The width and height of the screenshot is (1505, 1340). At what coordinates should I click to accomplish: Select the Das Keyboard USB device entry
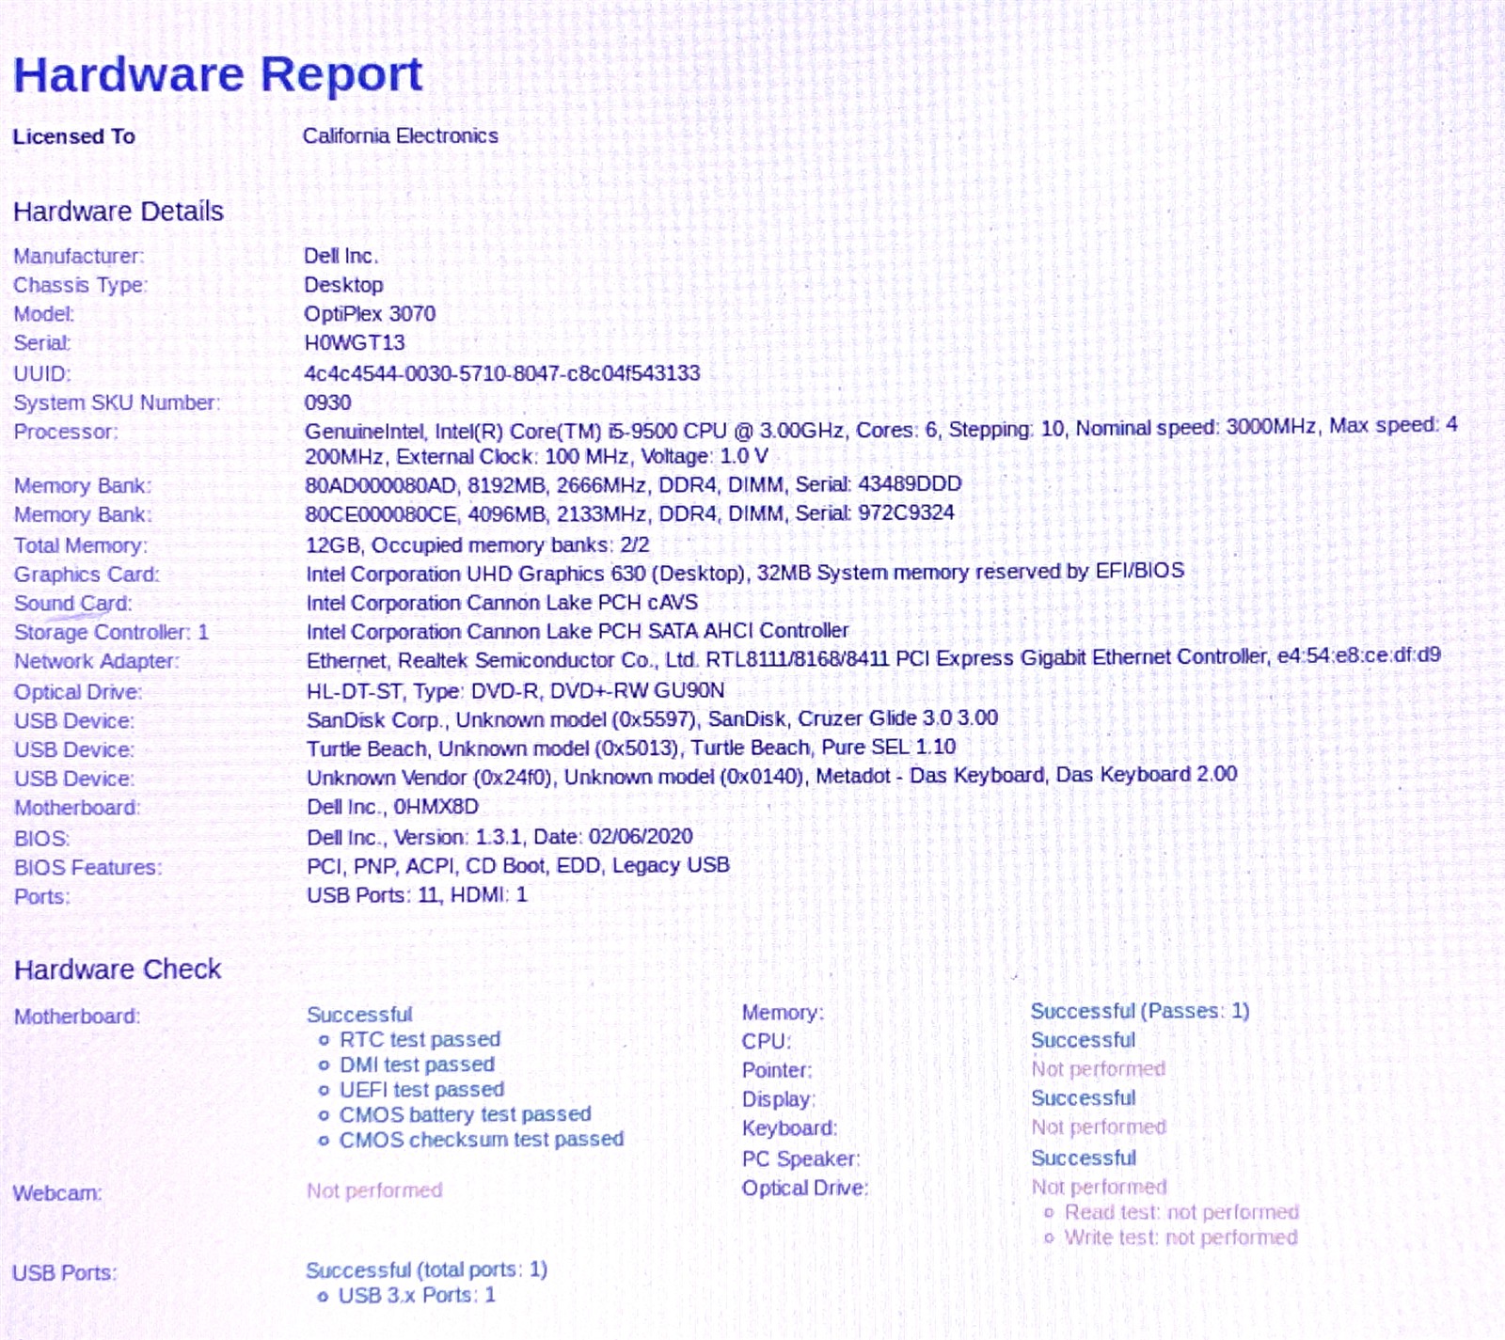pyautogui.click(x=772, y=776)
